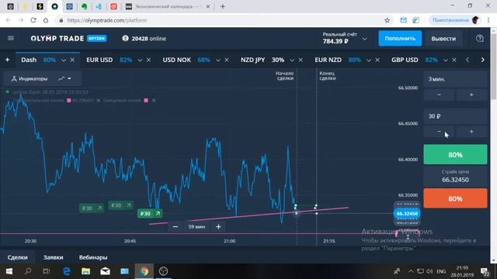
Task: Open the bright green ₽30 trade marker
Action: coord(150,214)
